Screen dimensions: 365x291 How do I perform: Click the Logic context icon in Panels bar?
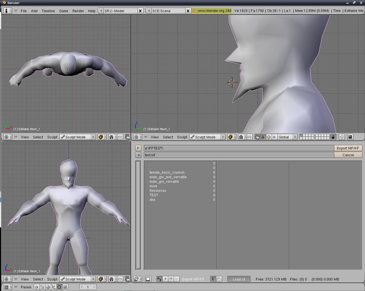coord(37,287)
